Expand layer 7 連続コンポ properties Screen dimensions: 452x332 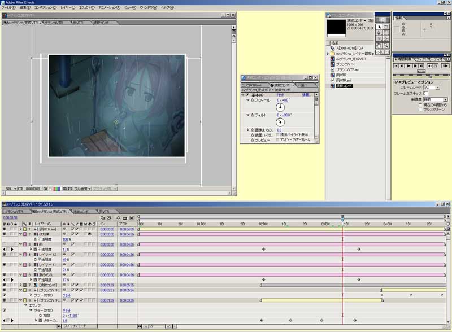click(x=21, y=285)
